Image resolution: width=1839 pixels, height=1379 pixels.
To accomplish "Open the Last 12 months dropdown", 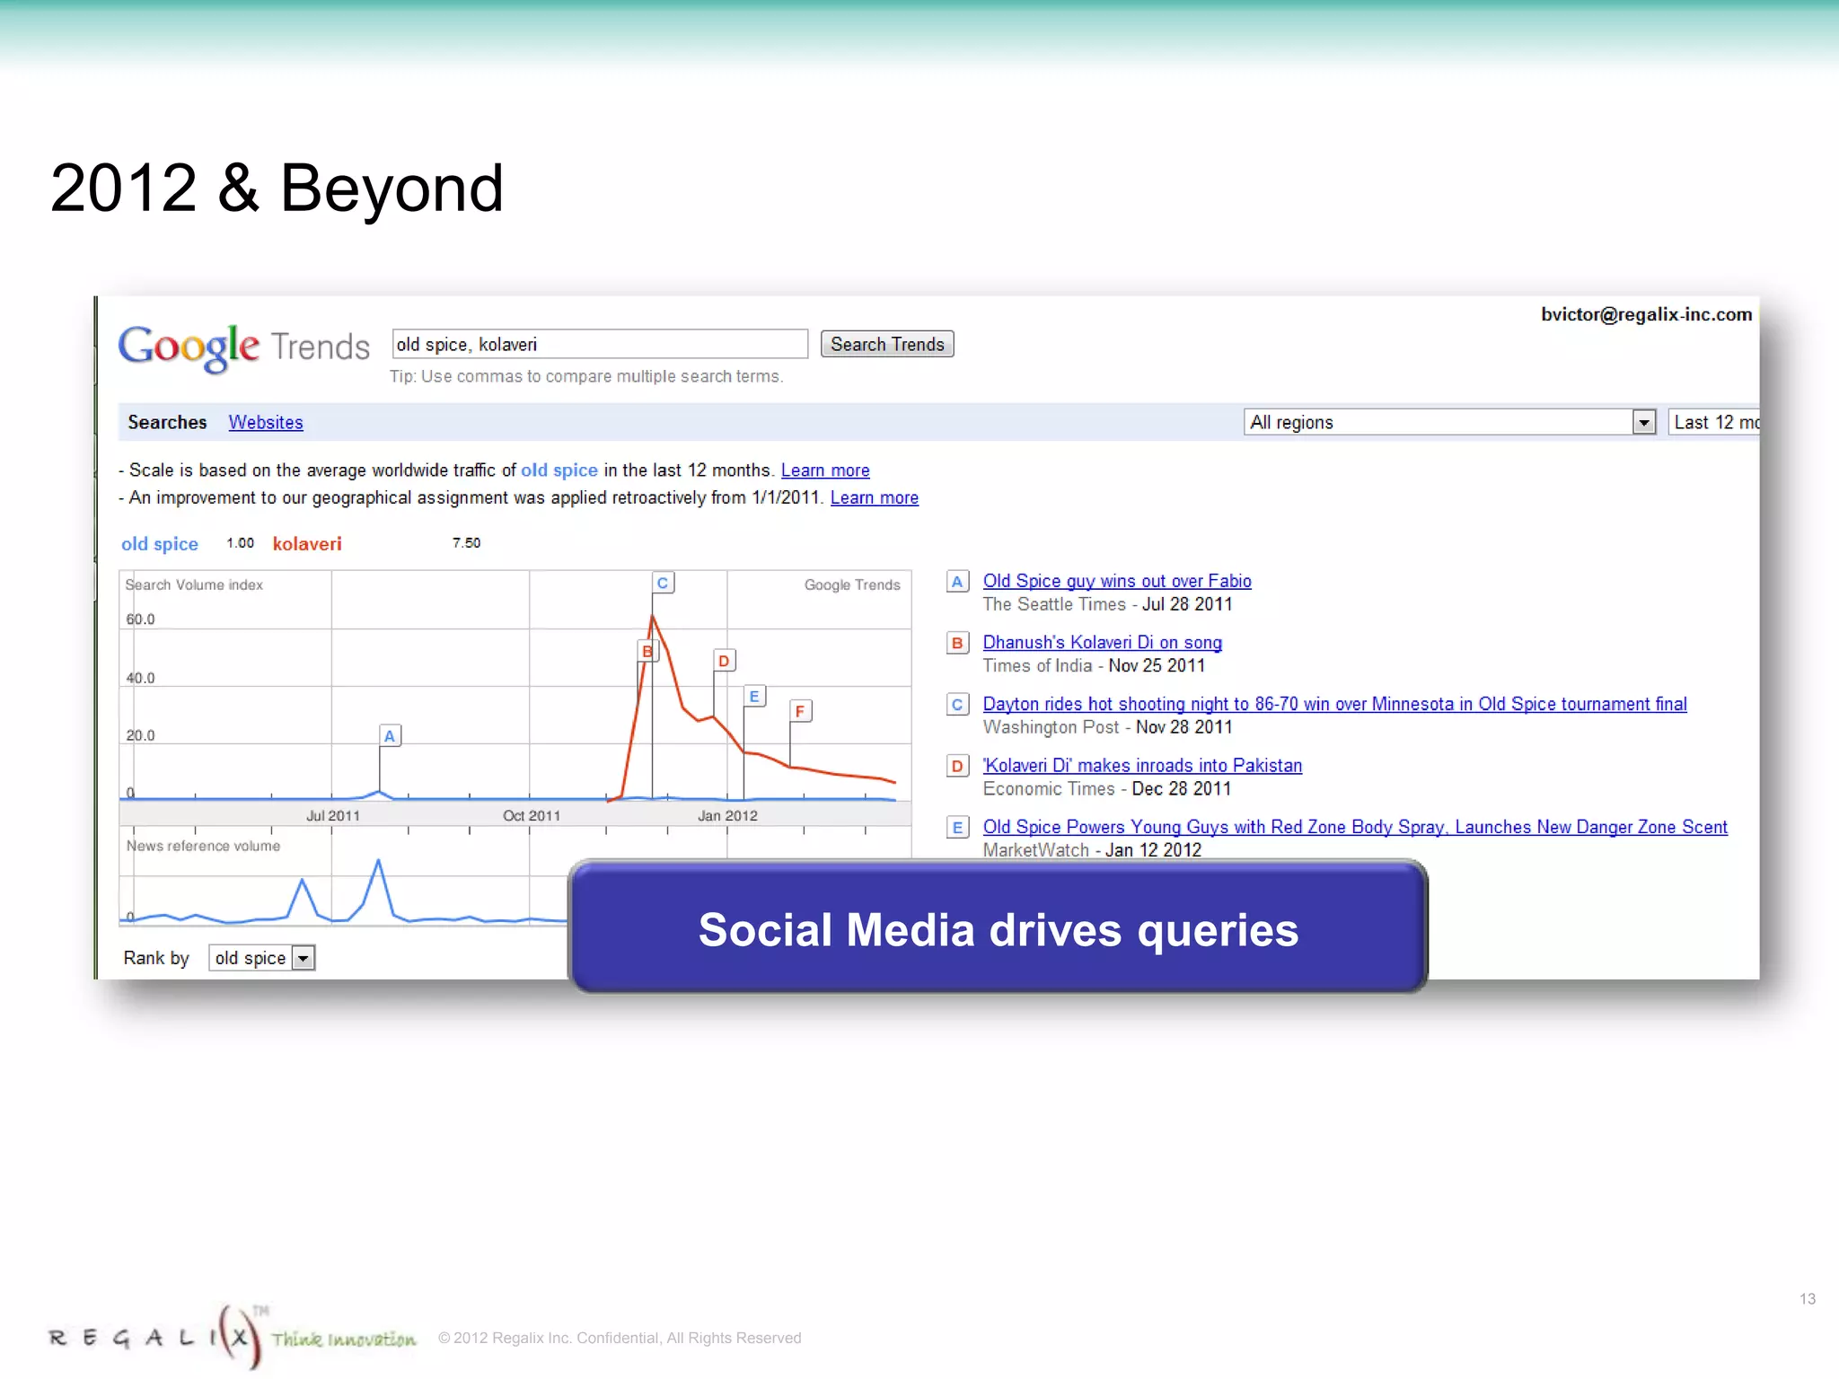I will pyautogui.click(x=1713, y=422).
